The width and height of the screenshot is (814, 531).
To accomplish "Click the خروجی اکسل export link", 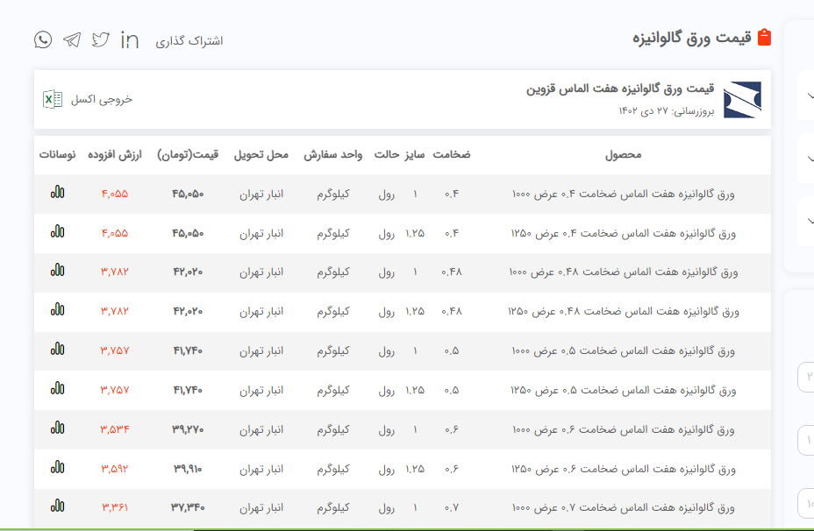I will (102, 99).
